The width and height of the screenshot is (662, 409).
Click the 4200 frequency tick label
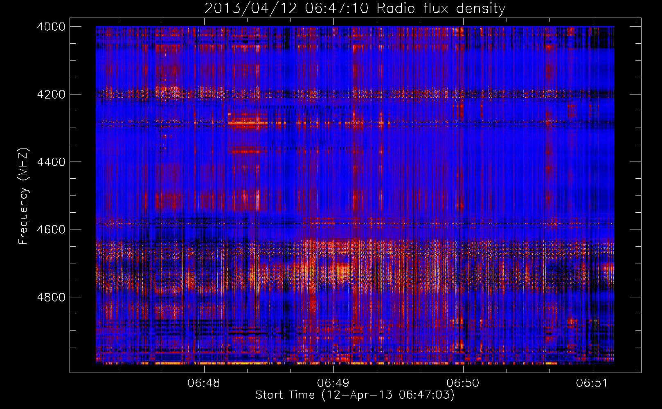click(x=51, y=94)
